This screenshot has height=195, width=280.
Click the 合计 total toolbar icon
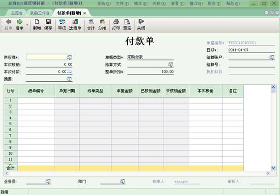pyautogui.click(x=91, y=24)
